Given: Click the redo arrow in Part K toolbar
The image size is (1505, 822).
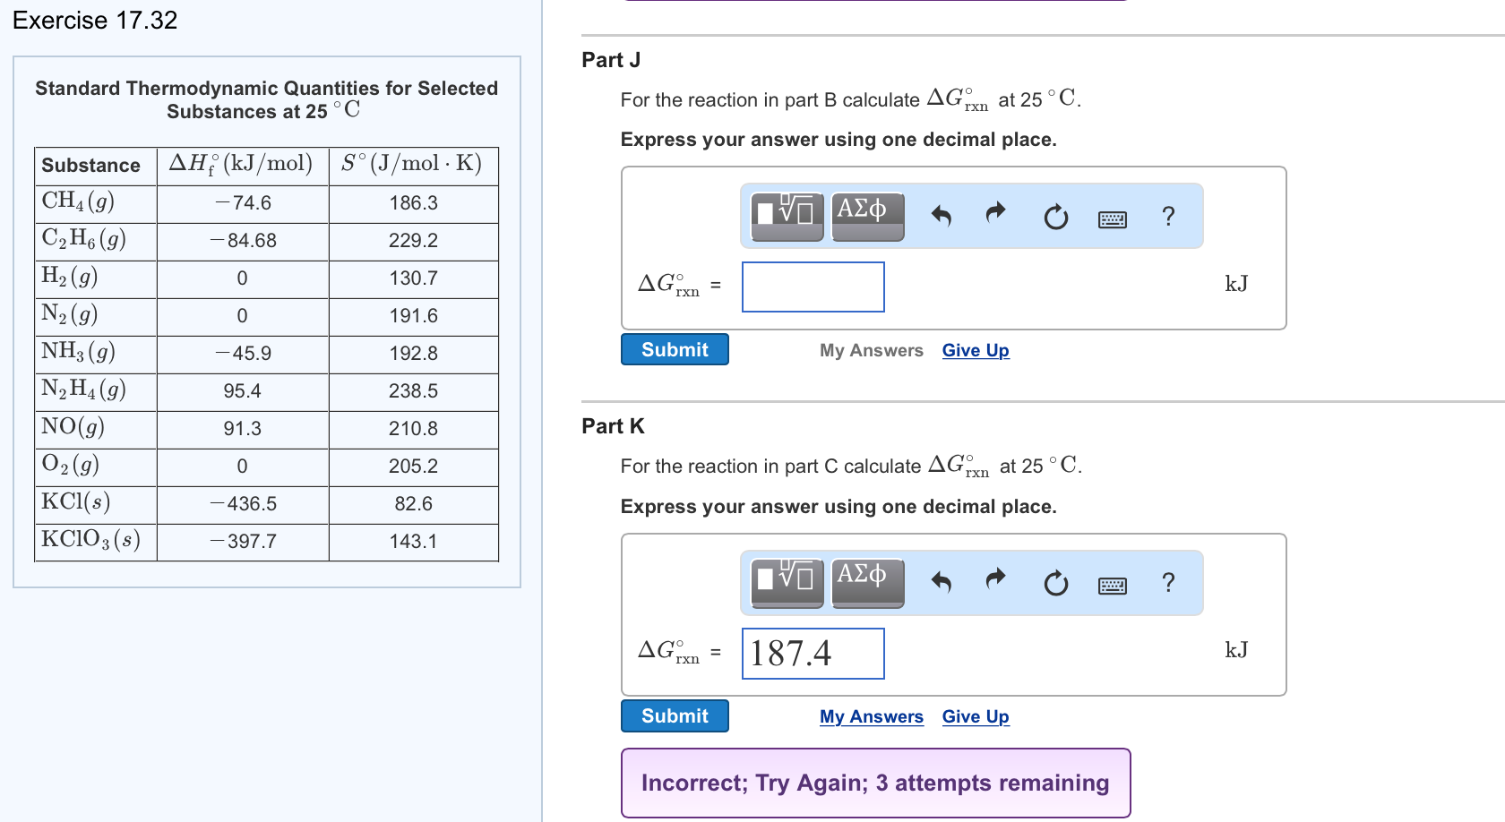Looking at the screenshot, I should point(994,581).
